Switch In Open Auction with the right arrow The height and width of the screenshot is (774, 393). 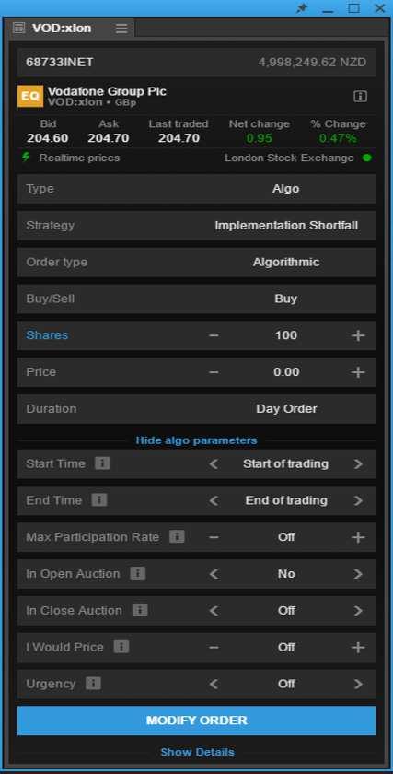[358, 573]
